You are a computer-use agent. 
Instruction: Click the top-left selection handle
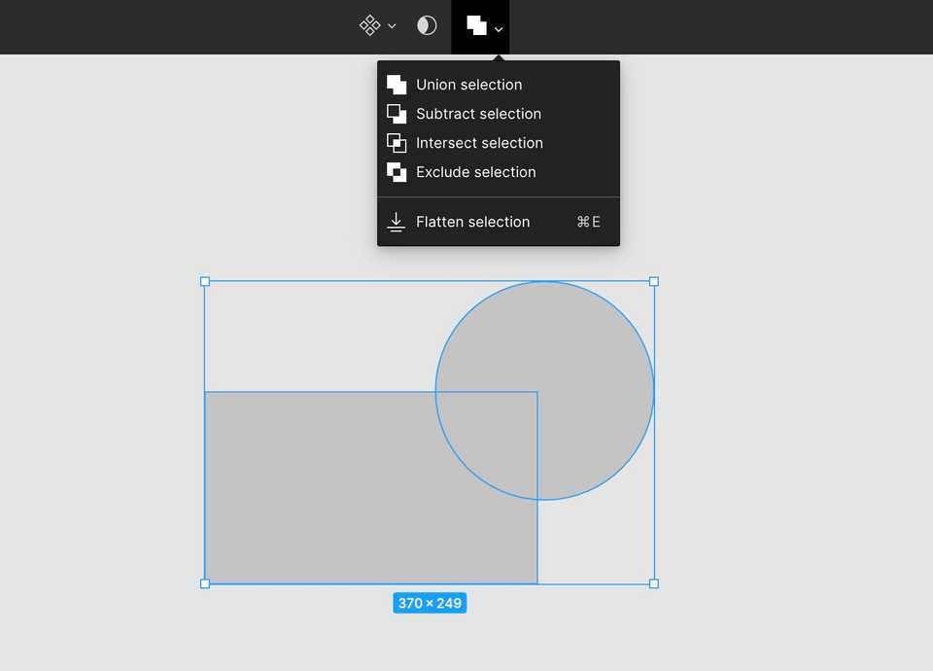[x=205, y=281]
